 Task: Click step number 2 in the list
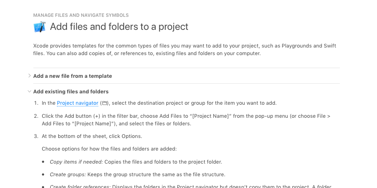[36, 116]
